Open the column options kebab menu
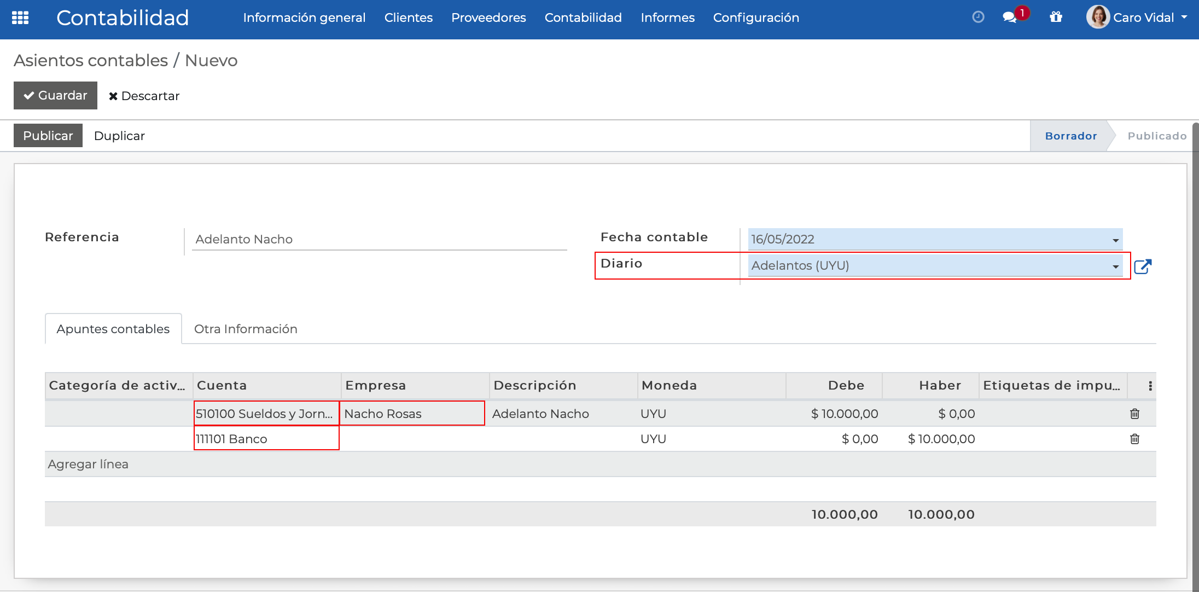 pyautogui.click(x=1150, y=386)
